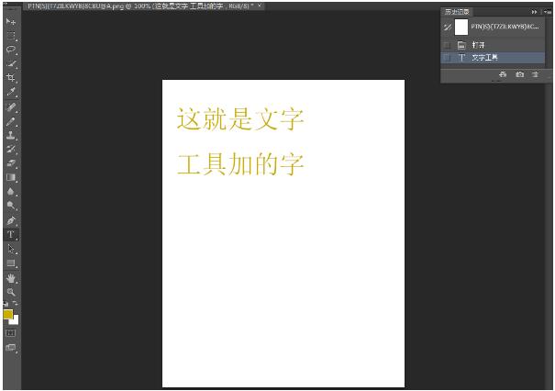This screenshot has width=555, height=391.
Task: Select the Rectangular Marquee tool
Action: pos(11,36)
